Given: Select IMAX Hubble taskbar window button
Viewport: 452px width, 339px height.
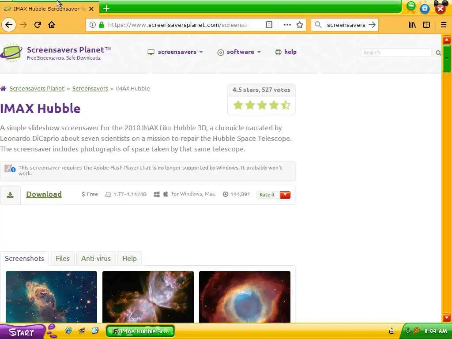Looking at the screenshot, I should point(140,331).
